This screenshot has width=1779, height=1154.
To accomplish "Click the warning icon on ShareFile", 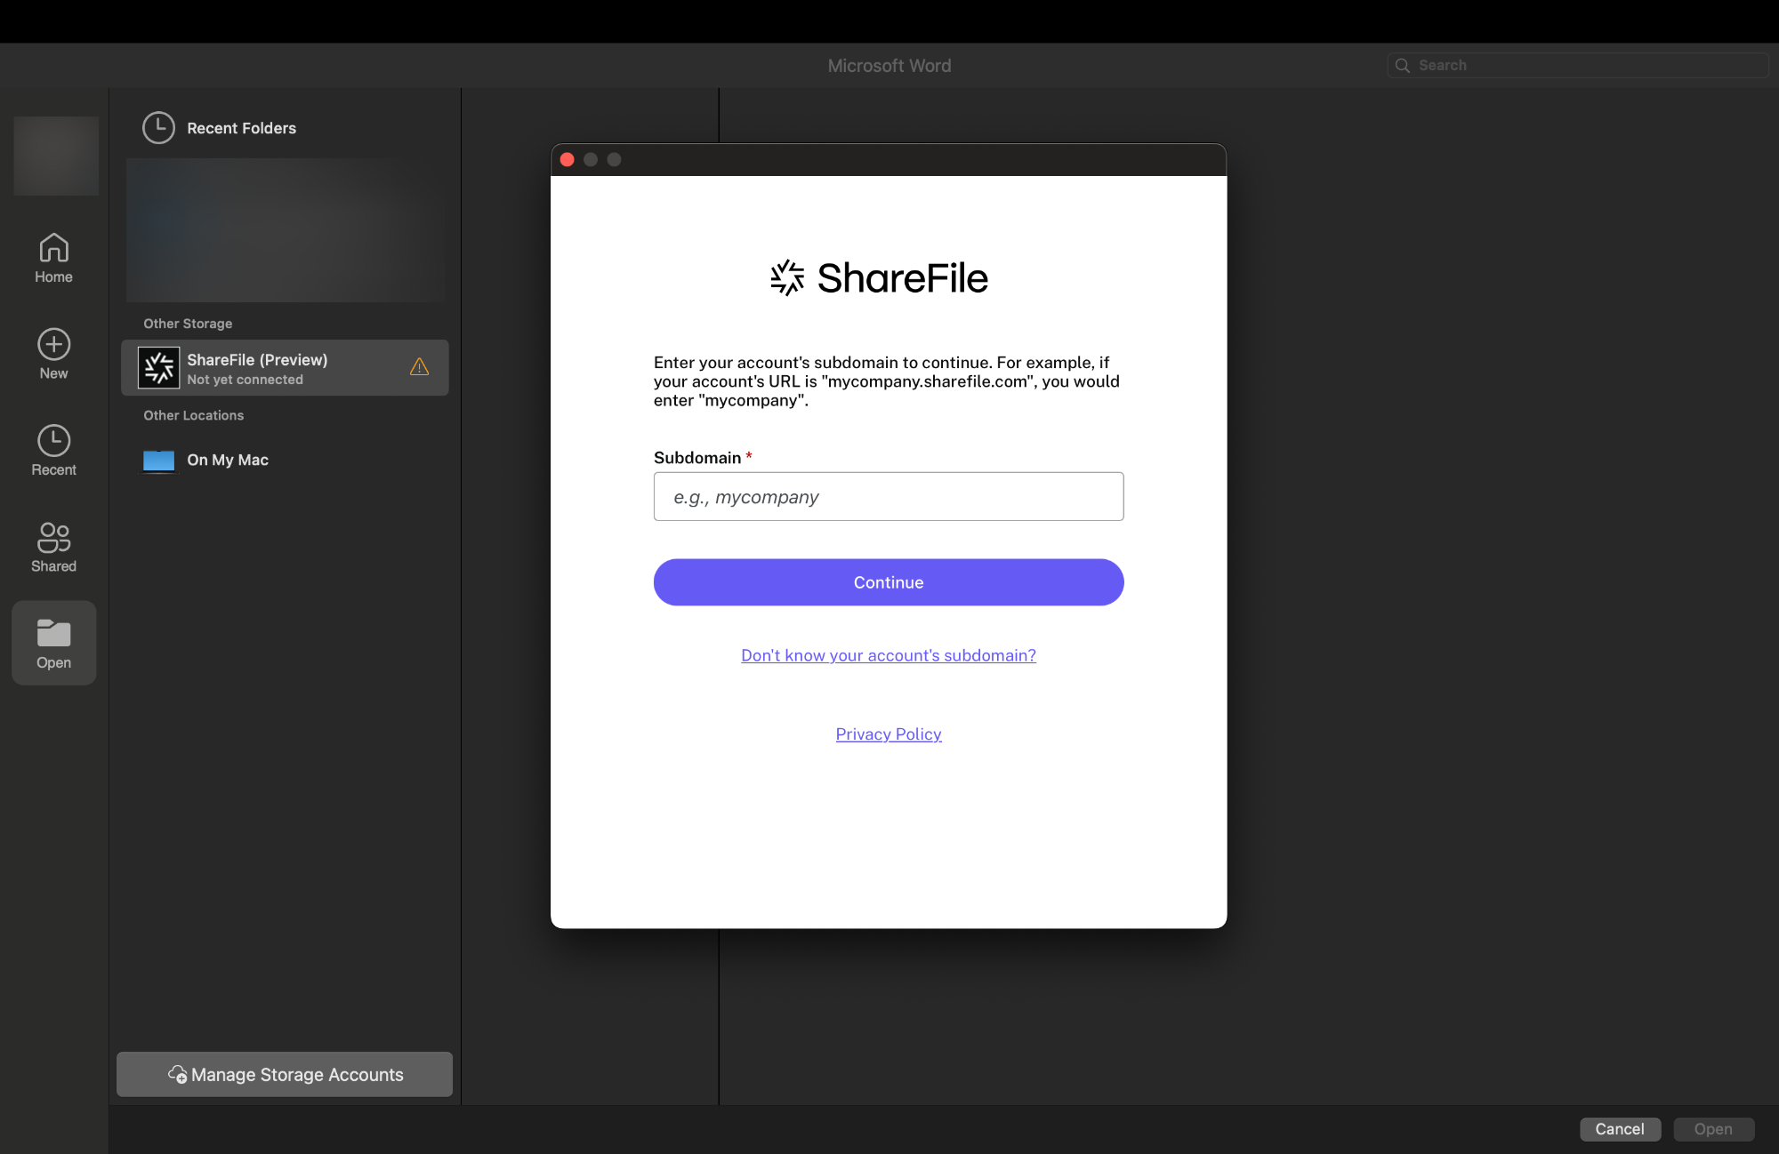I will (419, 367).
